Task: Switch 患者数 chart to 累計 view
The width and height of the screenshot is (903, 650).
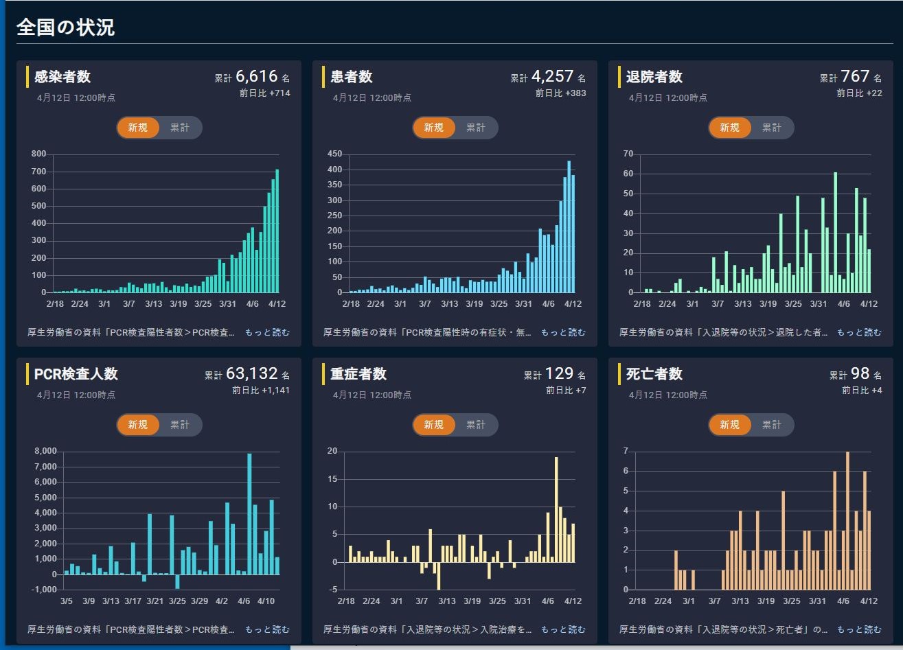Action: [476, 128]
